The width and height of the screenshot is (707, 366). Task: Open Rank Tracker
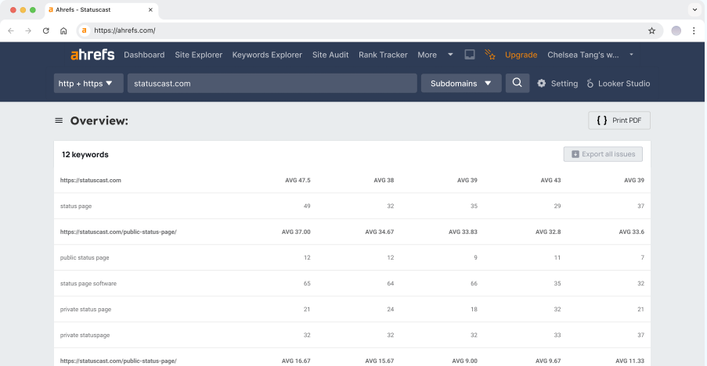click(x=383, y=55)
